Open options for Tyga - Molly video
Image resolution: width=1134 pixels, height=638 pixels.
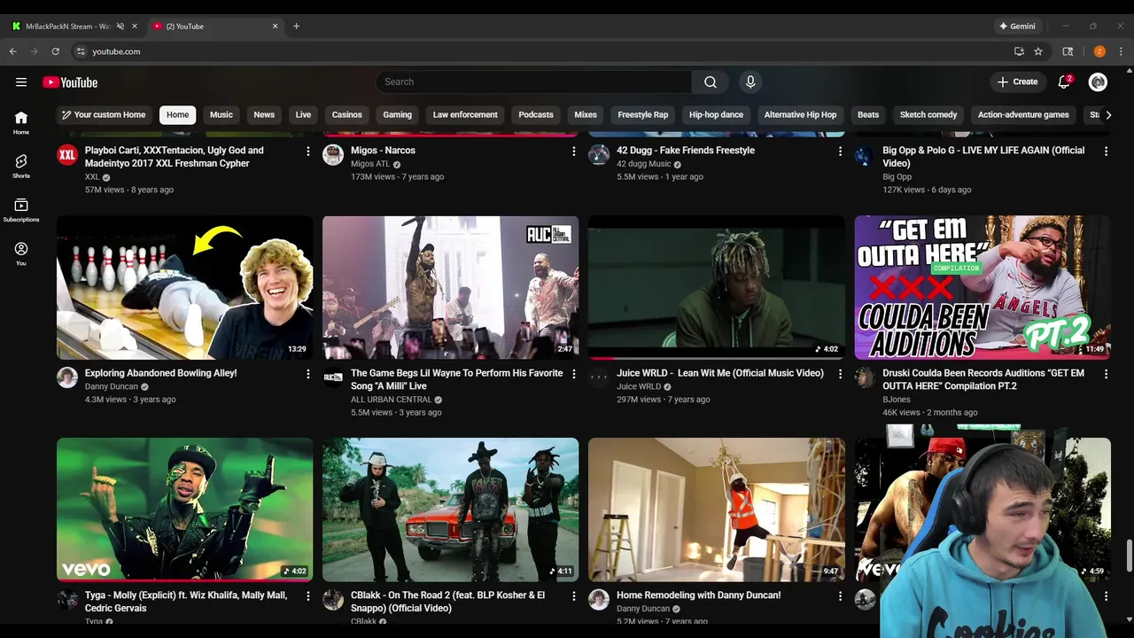308,596
